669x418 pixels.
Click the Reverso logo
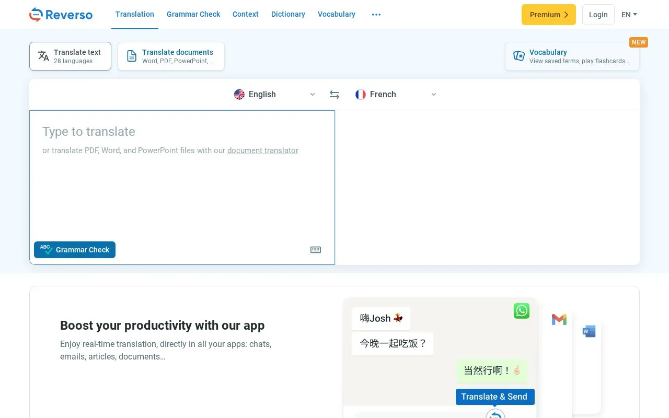(x=61, y=15)
